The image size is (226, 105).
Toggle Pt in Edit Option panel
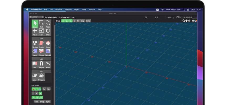coord(33,98)
